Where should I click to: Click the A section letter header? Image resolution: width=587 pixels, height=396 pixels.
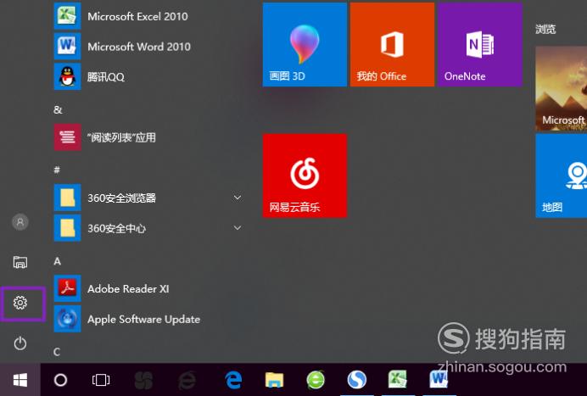pyautogui.click(x=58, y=261)
